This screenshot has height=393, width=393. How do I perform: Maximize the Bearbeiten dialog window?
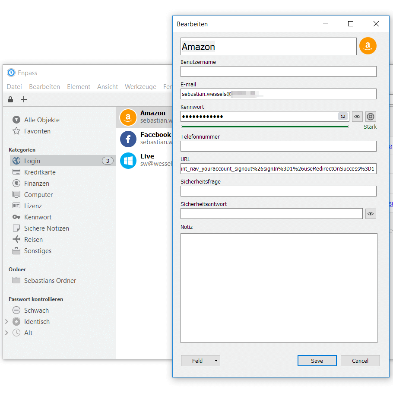(351, 24)
